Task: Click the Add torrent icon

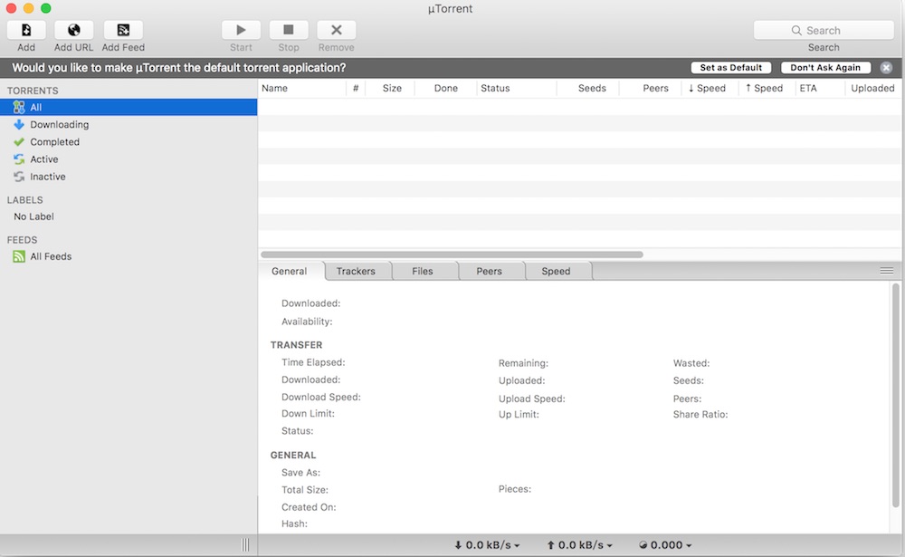Action: (x=26, y=30)
